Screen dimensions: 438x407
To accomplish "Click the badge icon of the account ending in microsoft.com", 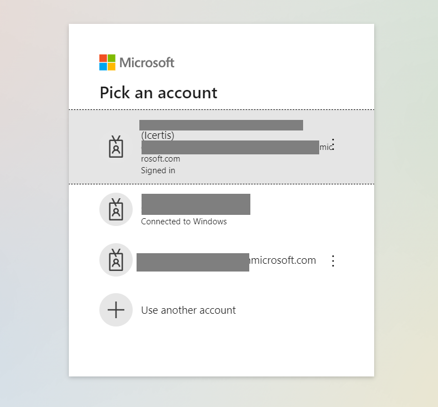I will [116, 260].
